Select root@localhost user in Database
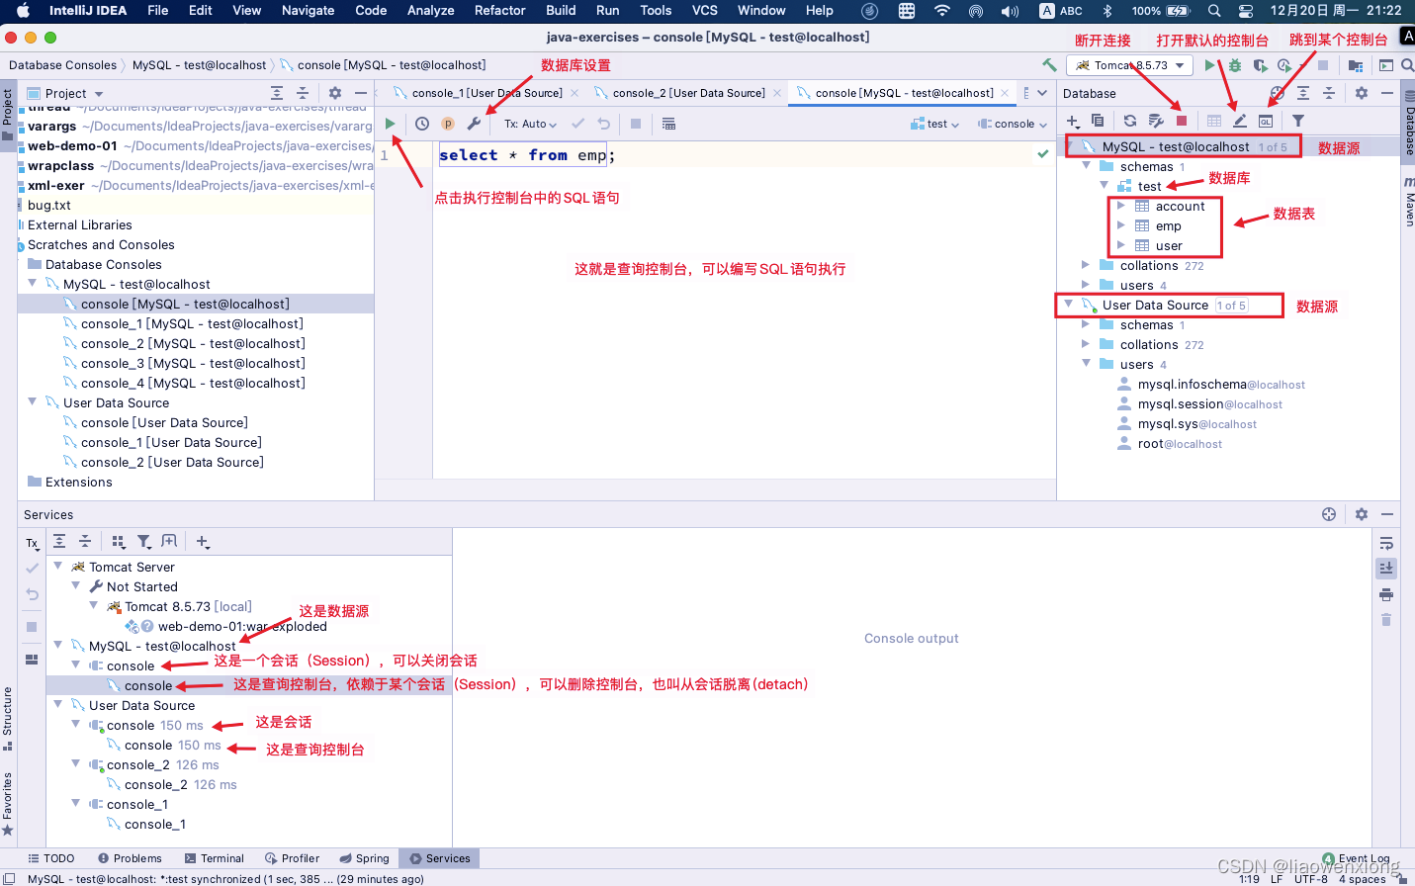The image size is (1415, 886). [x=1179, y=444]
